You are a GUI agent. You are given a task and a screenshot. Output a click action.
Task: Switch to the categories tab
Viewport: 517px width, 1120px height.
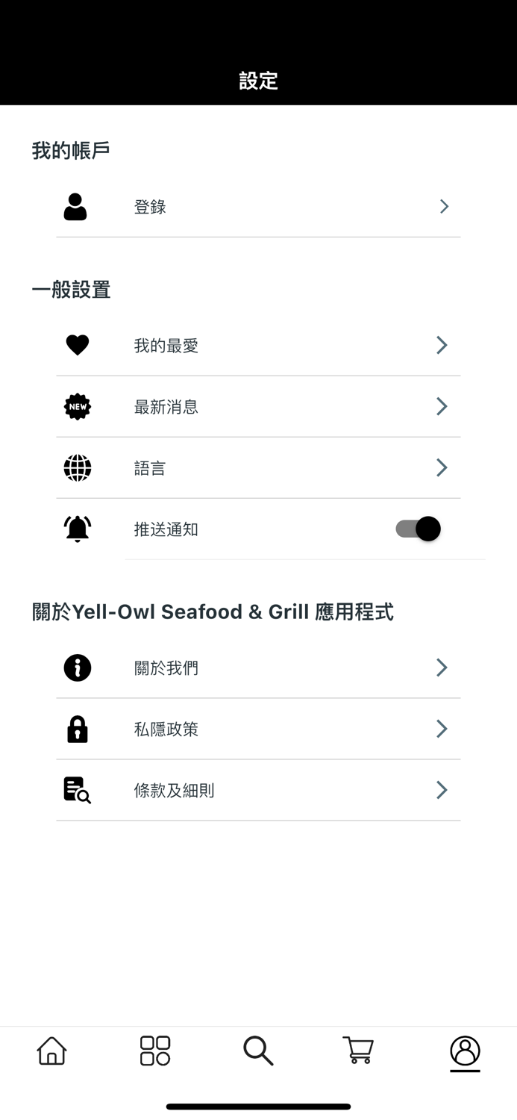(x=154, y=1051)
